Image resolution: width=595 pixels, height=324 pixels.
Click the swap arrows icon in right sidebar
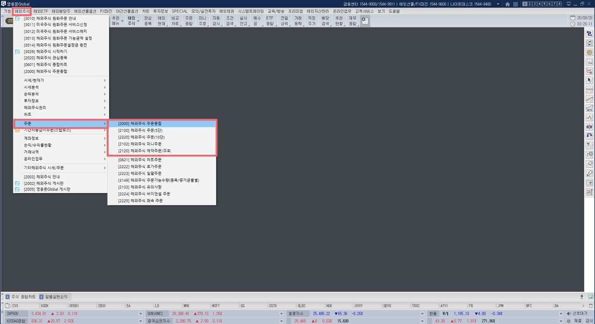[x=589, y=34]
